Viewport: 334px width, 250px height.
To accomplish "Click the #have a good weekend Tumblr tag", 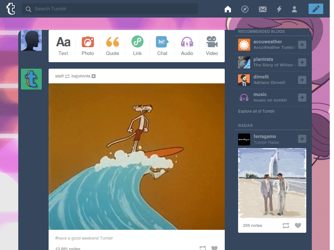I will pos(84,238).
